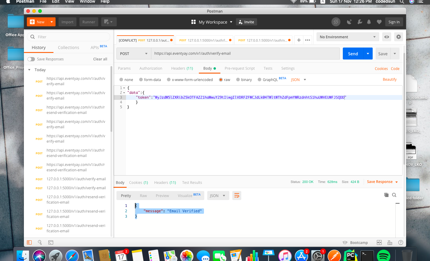Expand the Send button dropdown arrow
The width and height of the screenshot is (430, 261).
[x=368, y=54]
